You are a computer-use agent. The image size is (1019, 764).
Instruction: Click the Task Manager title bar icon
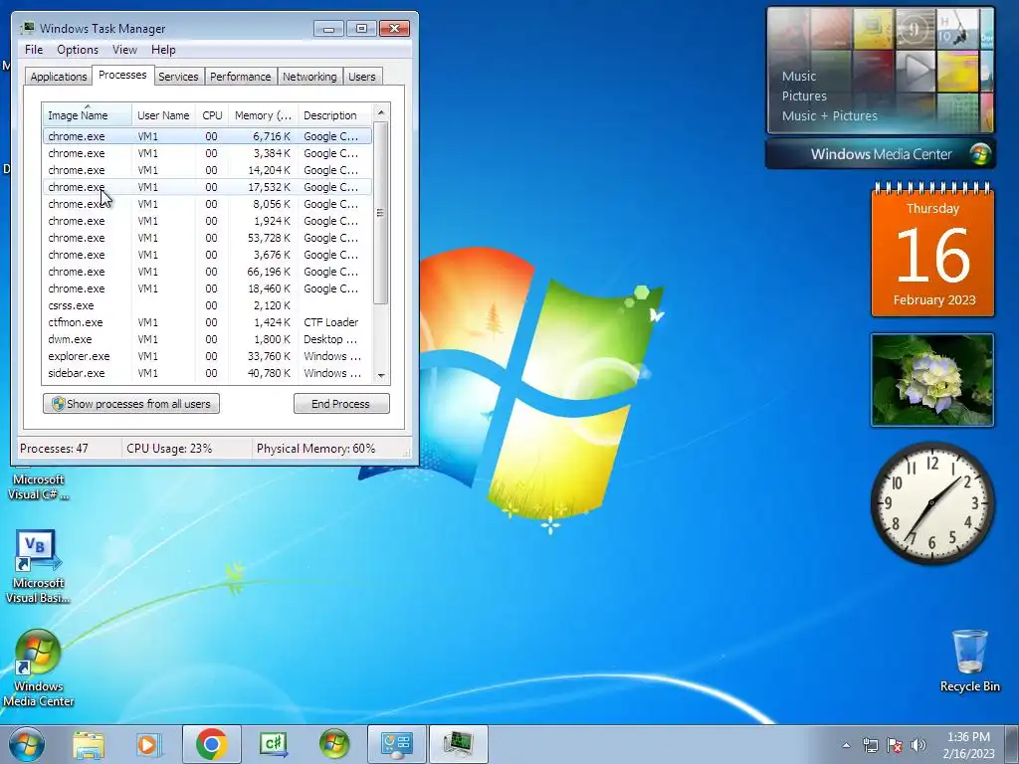(27, 28)
